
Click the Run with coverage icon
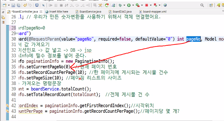(138, 5)
